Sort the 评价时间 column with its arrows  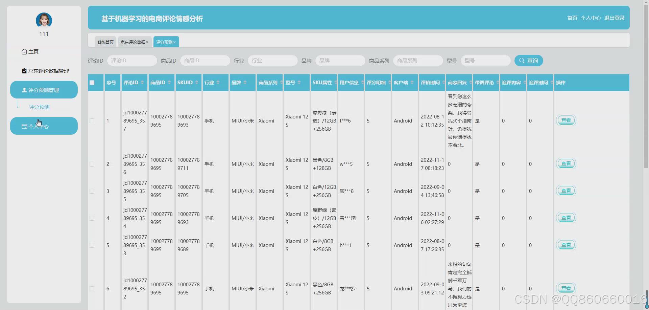point(443,83)
